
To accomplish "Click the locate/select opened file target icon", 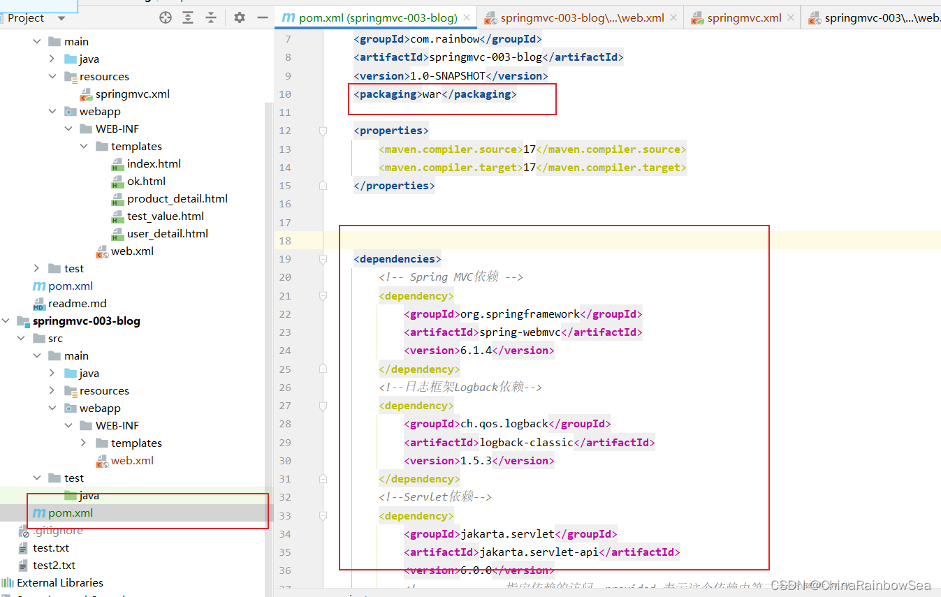I will [166, 18].
